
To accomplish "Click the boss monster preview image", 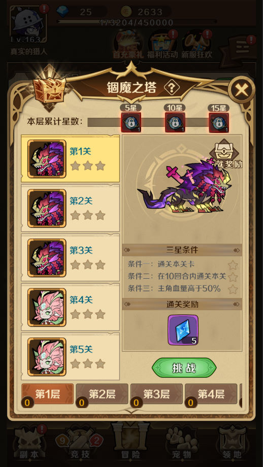I will (x=184, y=186).
